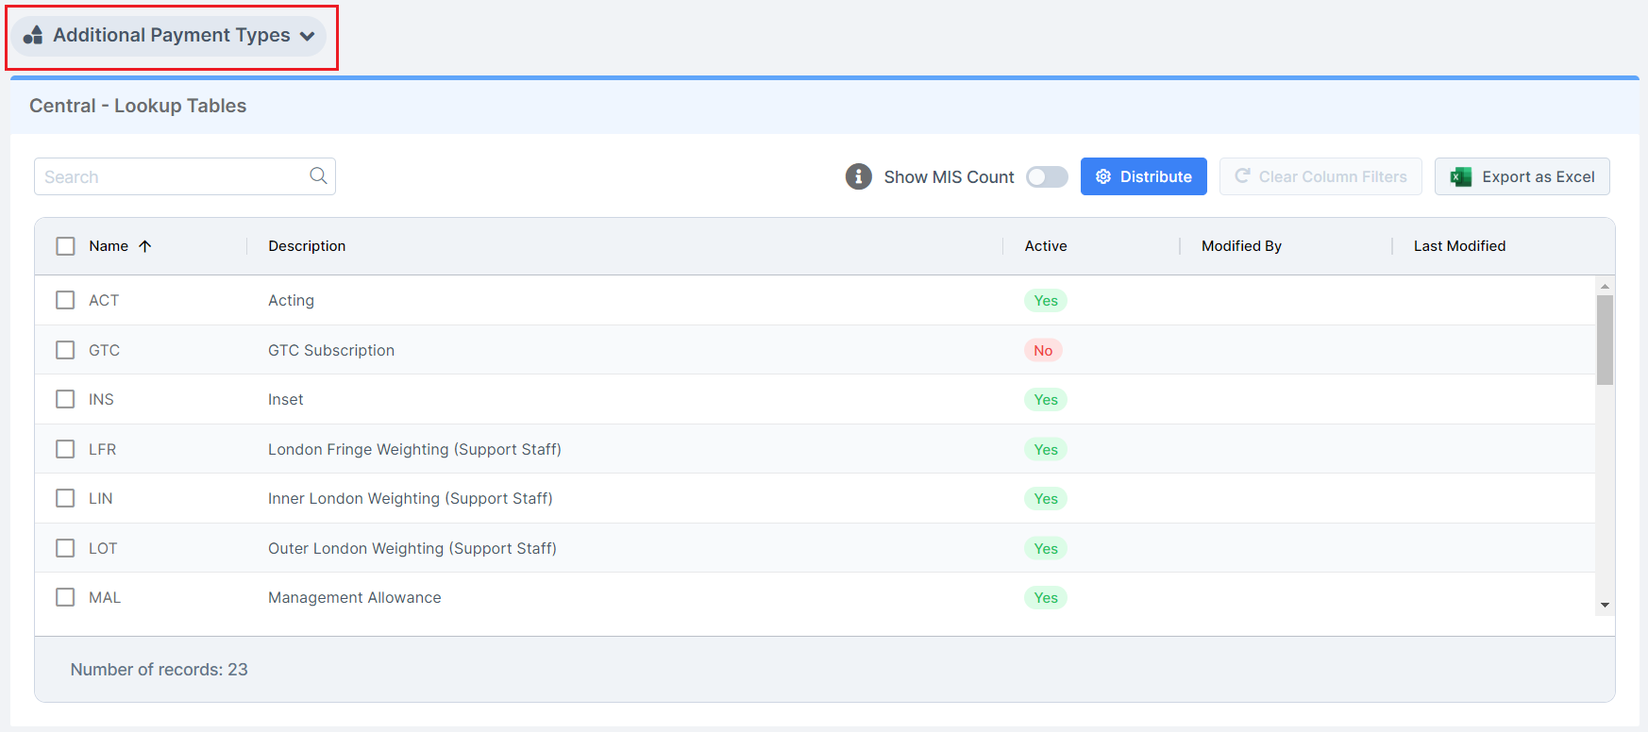1648x732 pixels.
Task: Click the LOT name cell
Action: 103,548
